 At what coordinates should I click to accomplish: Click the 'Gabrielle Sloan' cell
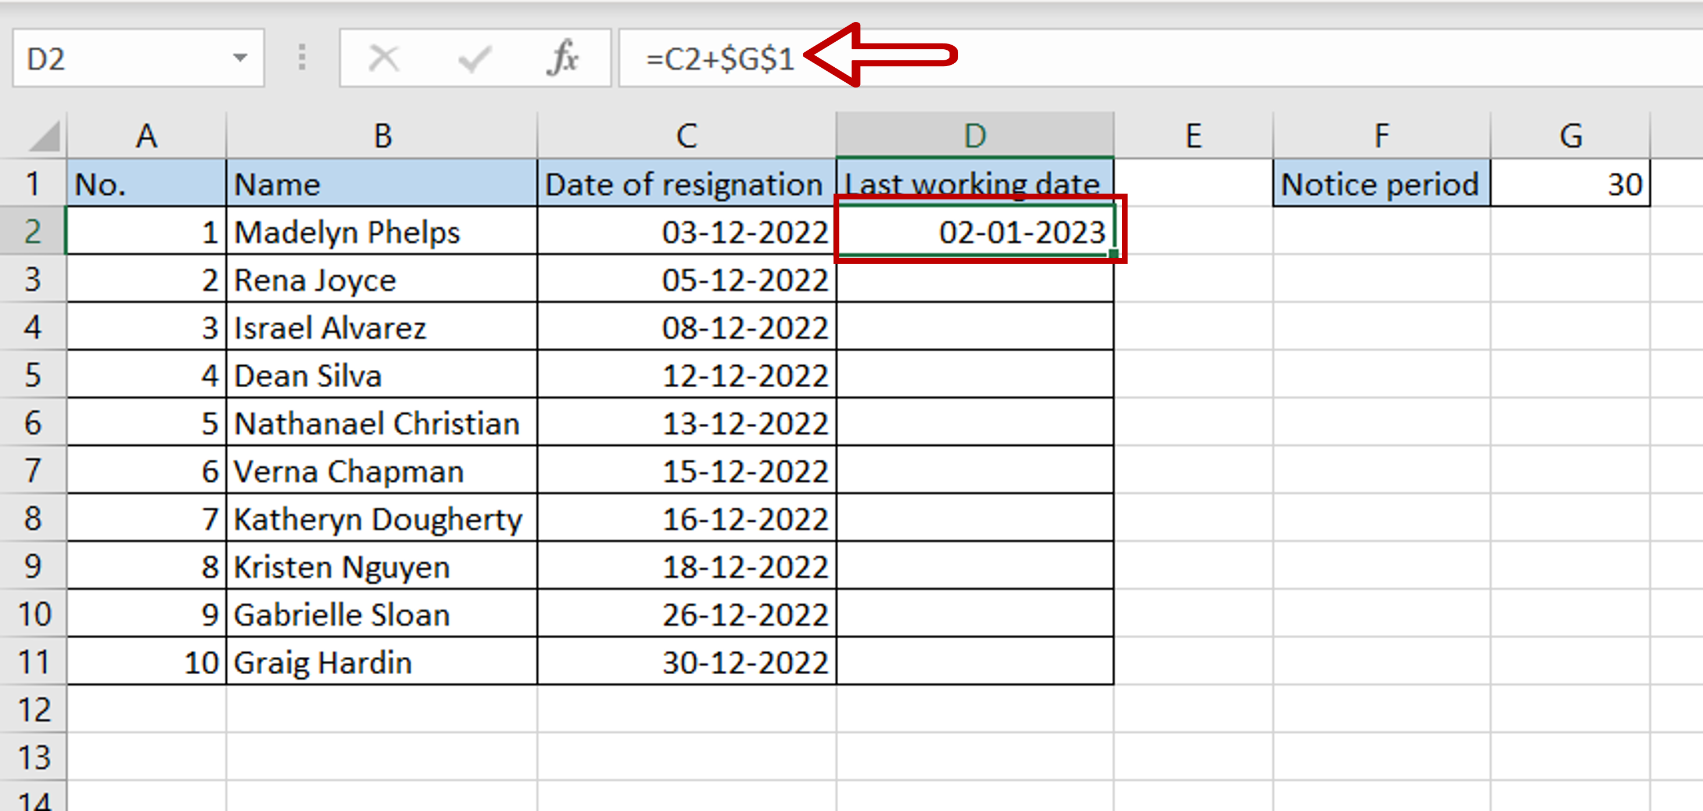point(382,614)
